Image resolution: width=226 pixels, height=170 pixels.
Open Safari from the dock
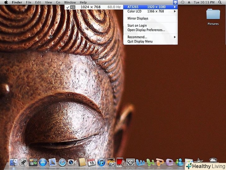coord(62,162)
